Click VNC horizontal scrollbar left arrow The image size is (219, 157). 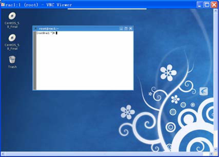point(3,154)
